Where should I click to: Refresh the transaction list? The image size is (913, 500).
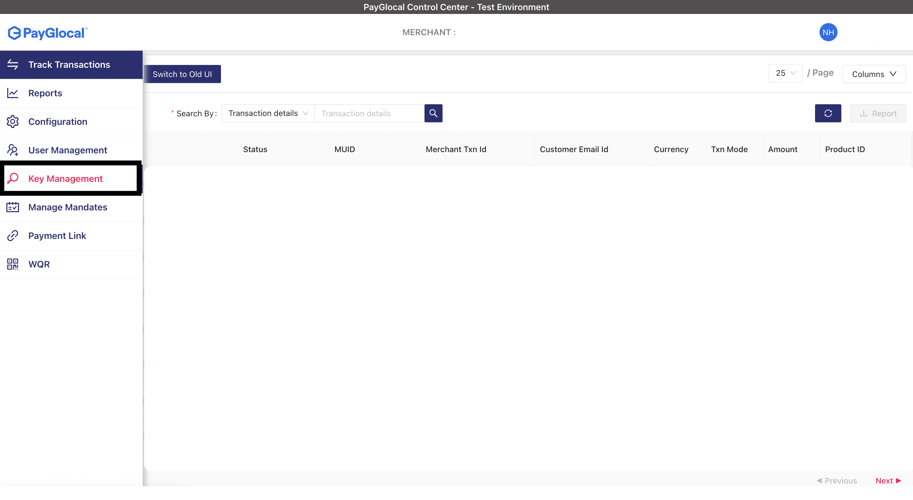tap(828, 113)
